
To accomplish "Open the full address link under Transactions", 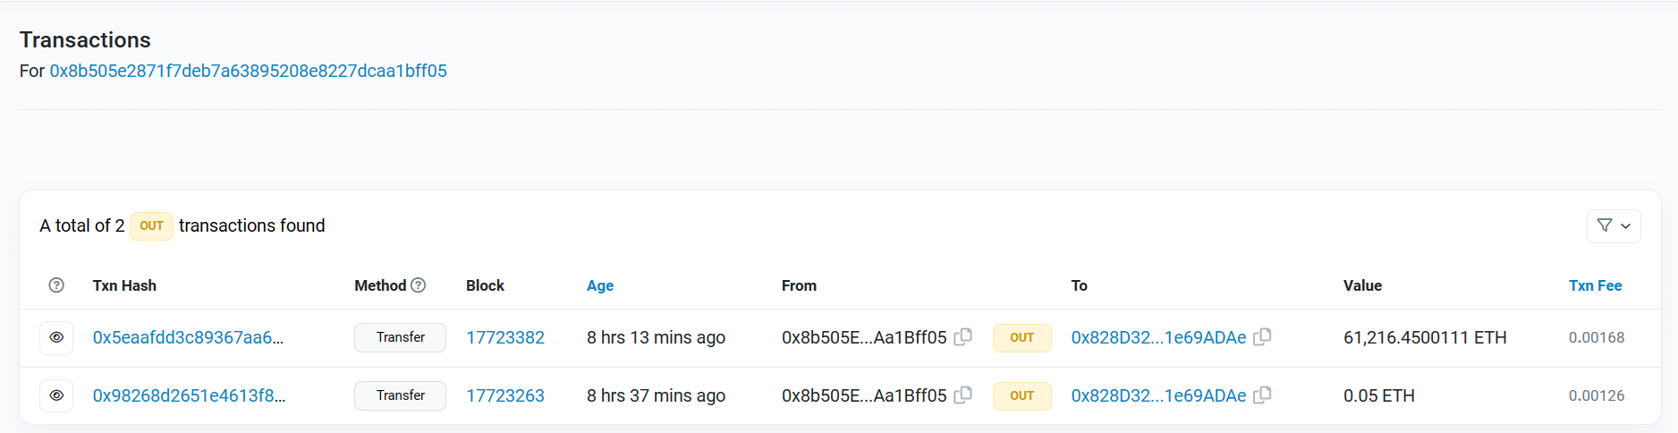I will [248, 71].
